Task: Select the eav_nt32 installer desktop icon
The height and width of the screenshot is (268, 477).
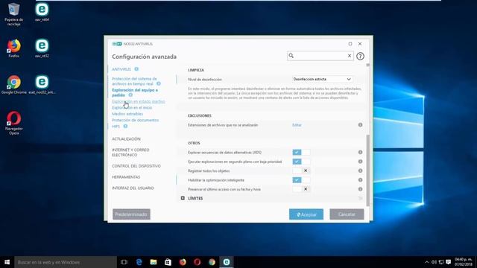Action: tap(42, 48)
